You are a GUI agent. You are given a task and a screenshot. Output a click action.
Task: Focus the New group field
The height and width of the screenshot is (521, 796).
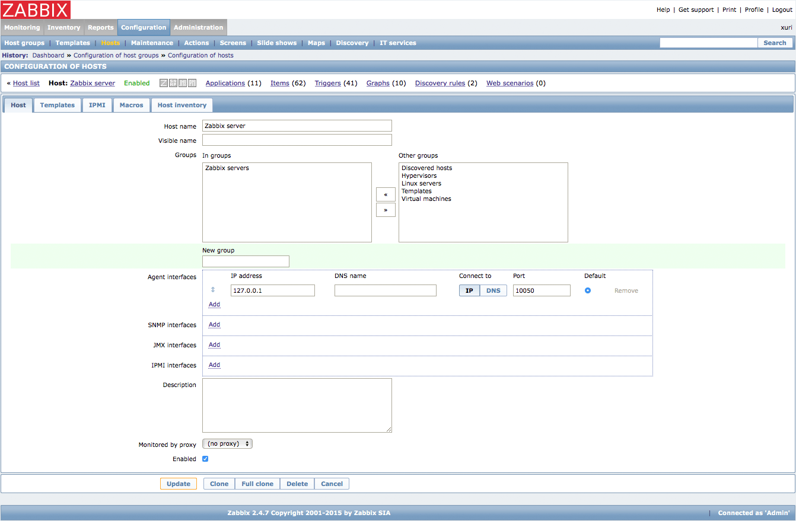(246, 261)
